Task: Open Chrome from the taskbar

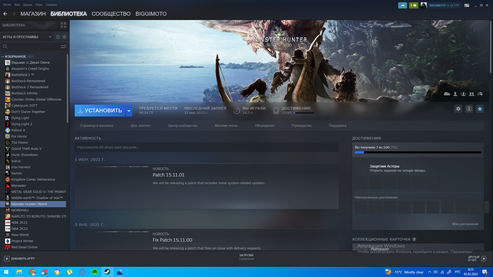Action: coord(32,272)
